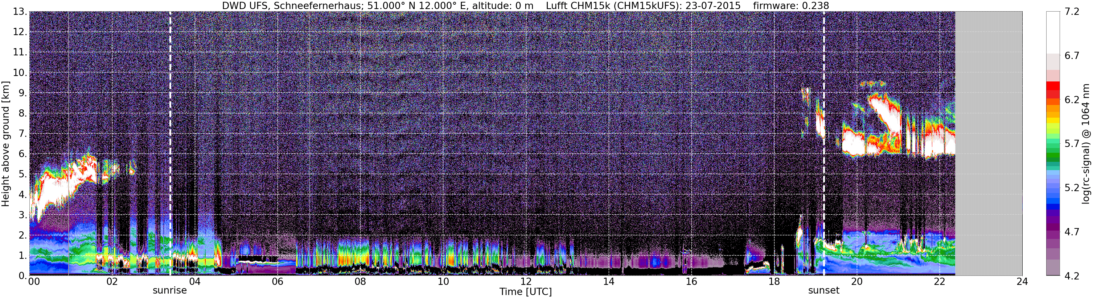Select the "Time [UTC]" axis title
The image size is (1093, 299).
[x=526, y=292]
